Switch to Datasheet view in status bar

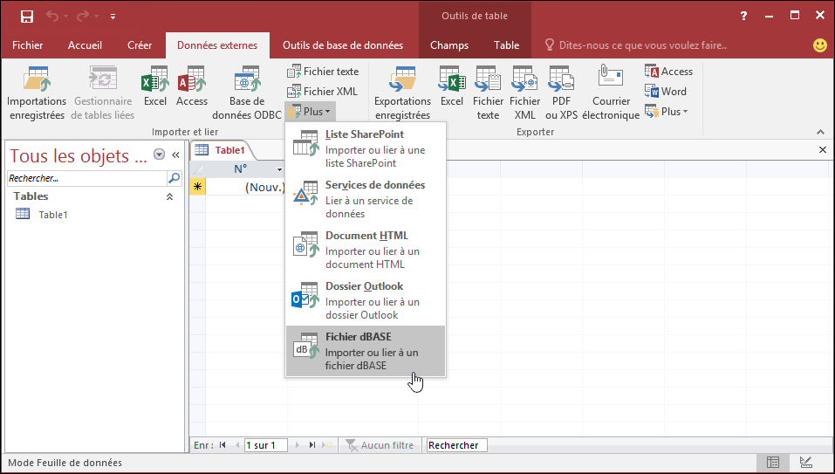tap(773, 463)
